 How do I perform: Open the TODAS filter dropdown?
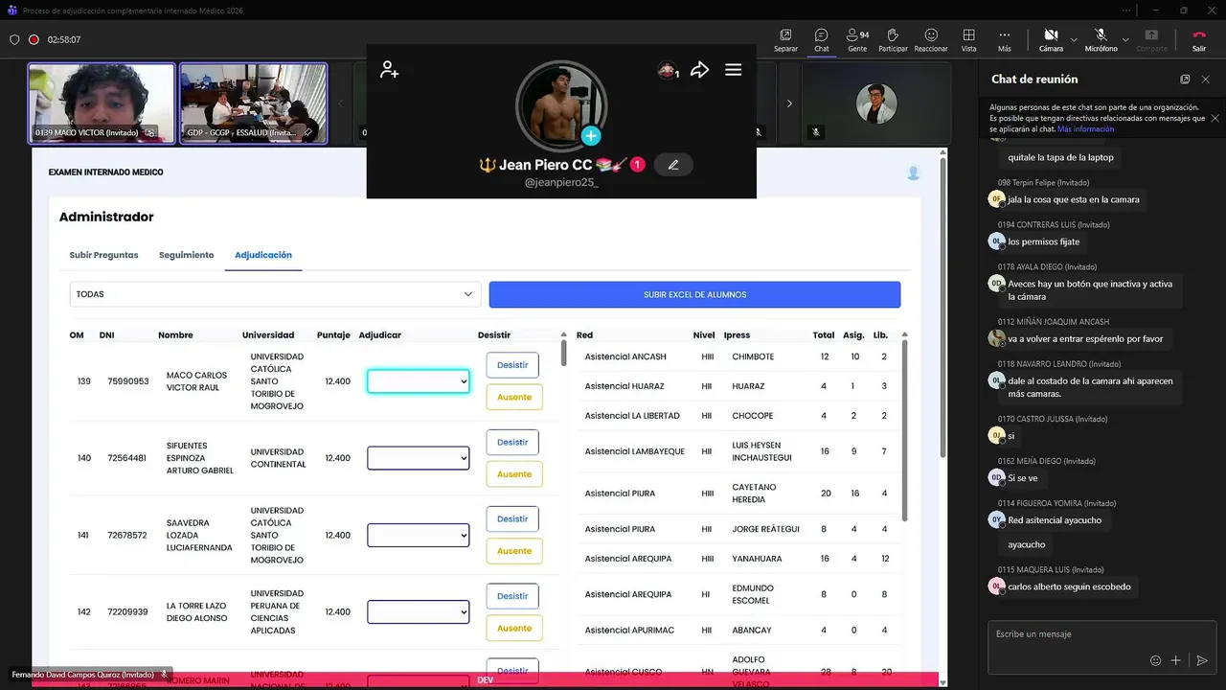275,294
